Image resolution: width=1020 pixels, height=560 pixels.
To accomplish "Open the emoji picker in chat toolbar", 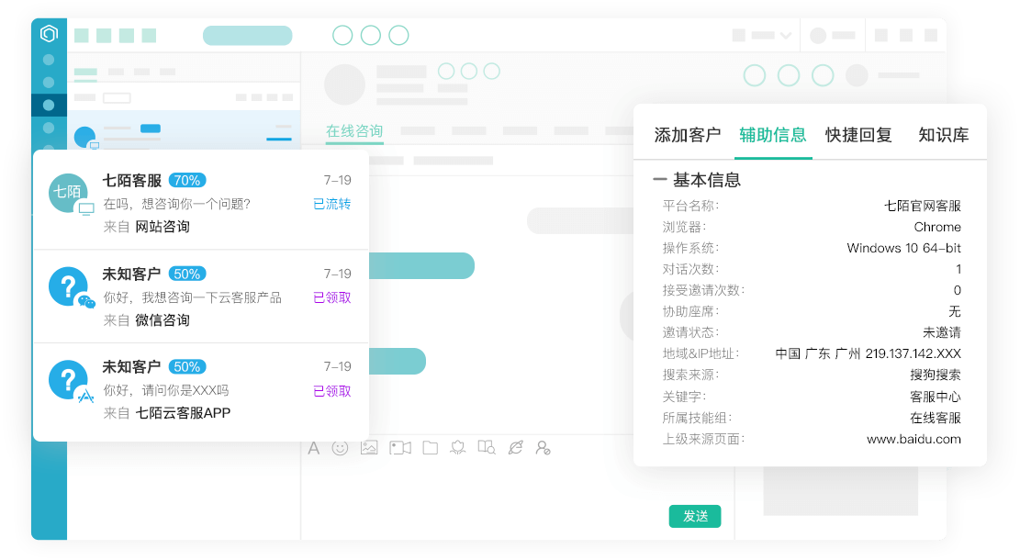I will (340, 448).
